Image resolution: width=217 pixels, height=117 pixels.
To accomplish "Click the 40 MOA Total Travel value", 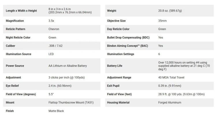I will [171, 78].
